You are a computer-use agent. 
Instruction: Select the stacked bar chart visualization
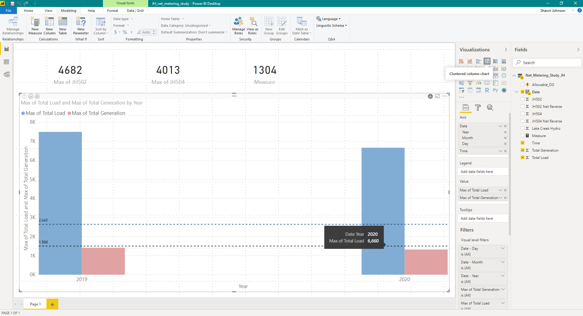click(x=461, y=61)
